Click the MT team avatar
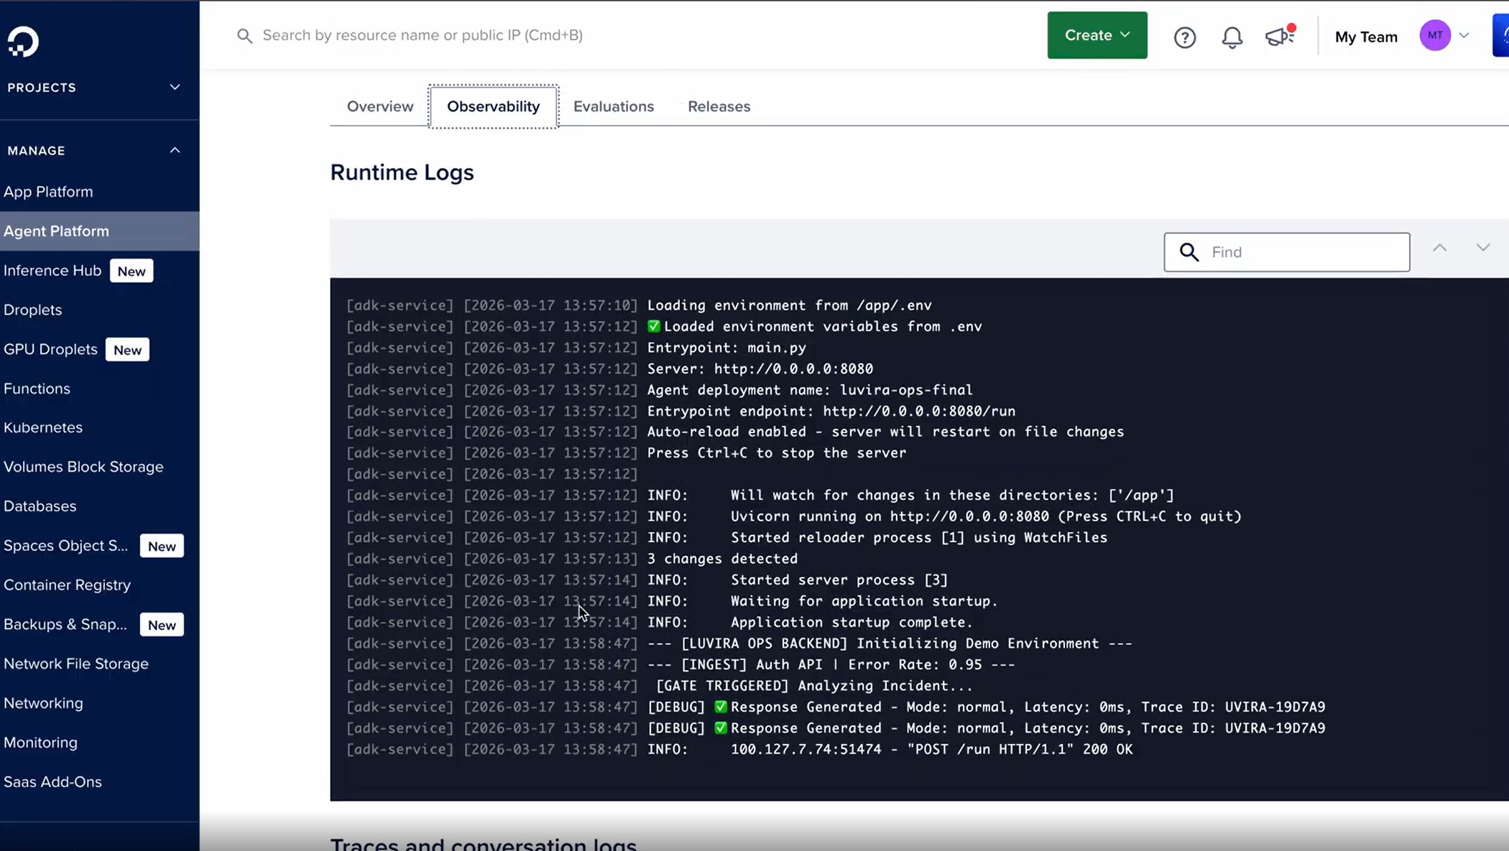 point(1434,35)
